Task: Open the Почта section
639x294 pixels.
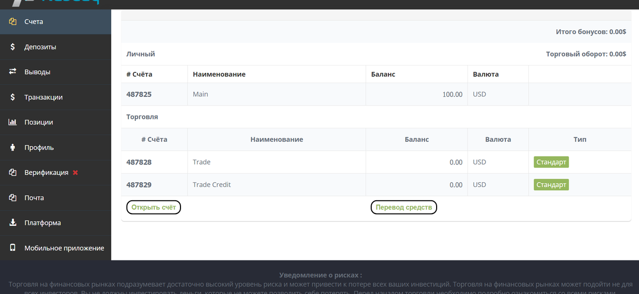Action: click(55, 198)
